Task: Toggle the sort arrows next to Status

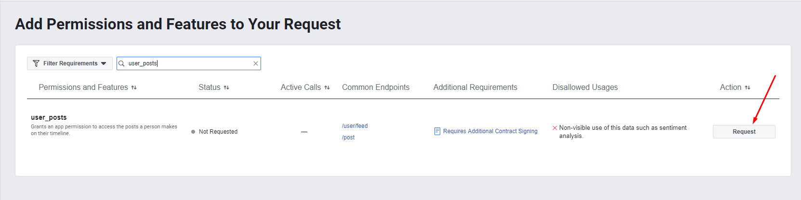Action: click(226, 87)
